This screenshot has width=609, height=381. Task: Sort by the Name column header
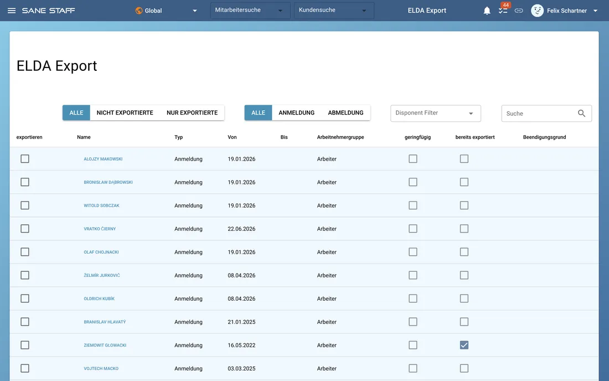click(x=84, y=137)
